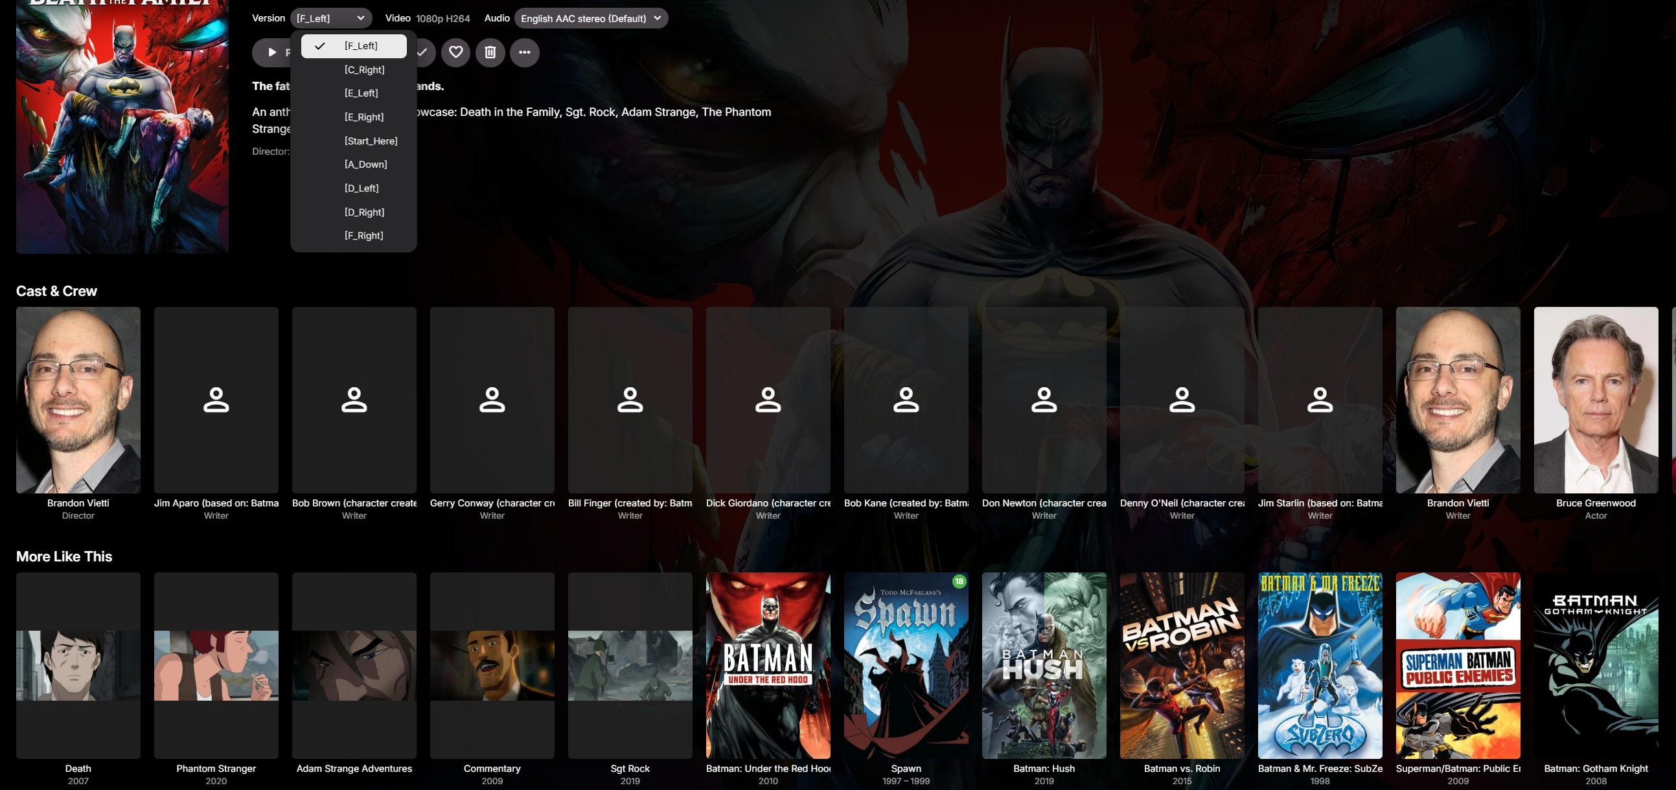Image resolution: width=1676 pixels, height=790 pixels.
Task: Click the Phantom Stranger title link
Action: (x=216, y=768)
